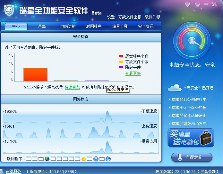Close the Rising security window
The height and width of the screenshot is (174, 223).
click(214, 5)
